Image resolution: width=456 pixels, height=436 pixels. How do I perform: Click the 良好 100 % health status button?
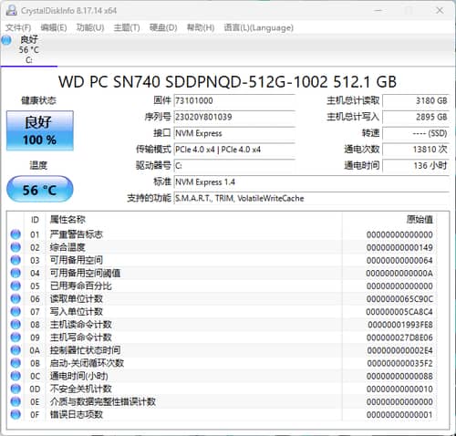pos(40,130)
